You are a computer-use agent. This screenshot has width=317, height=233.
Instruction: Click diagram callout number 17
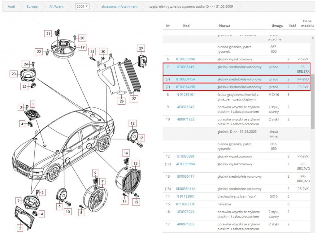click(141, 138)
